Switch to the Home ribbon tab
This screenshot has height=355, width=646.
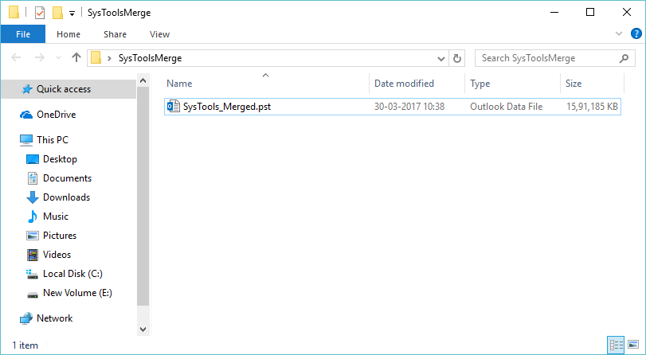[69, 34]
